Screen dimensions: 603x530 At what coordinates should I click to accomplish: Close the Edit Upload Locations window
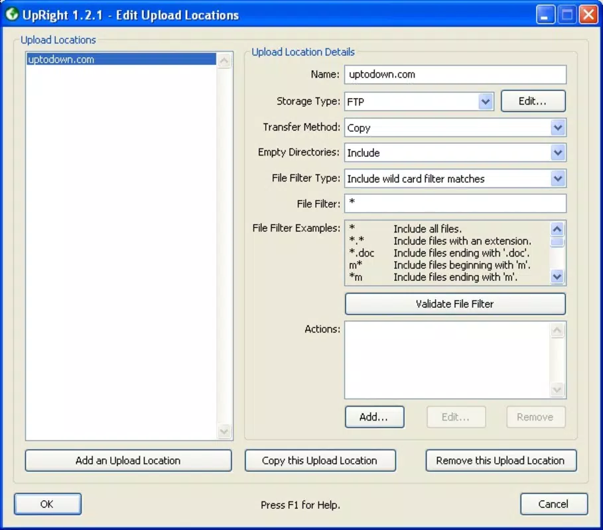(588, 15)
